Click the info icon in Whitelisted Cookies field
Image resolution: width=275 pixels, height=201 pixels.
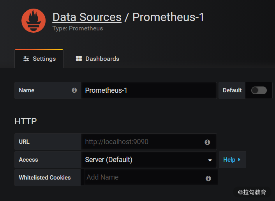(208, 178)
